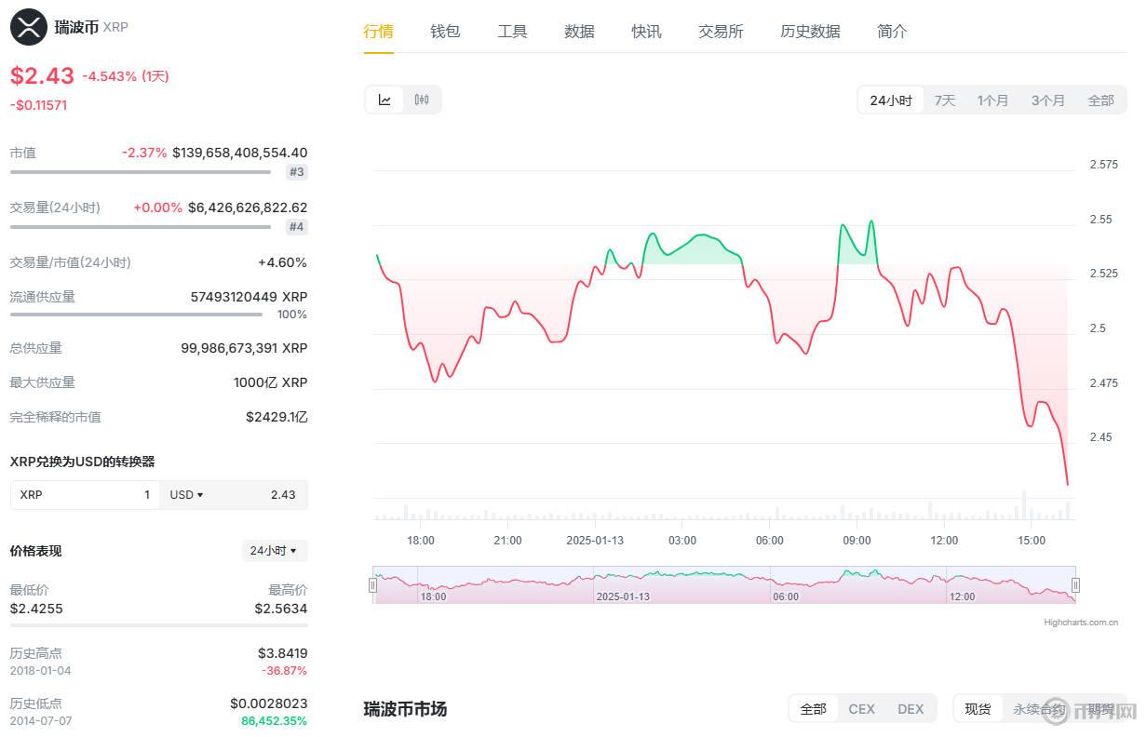The image size is (1147, 737).
Task: Click the highest price $2.5634
Action: (x=280, y=609)
